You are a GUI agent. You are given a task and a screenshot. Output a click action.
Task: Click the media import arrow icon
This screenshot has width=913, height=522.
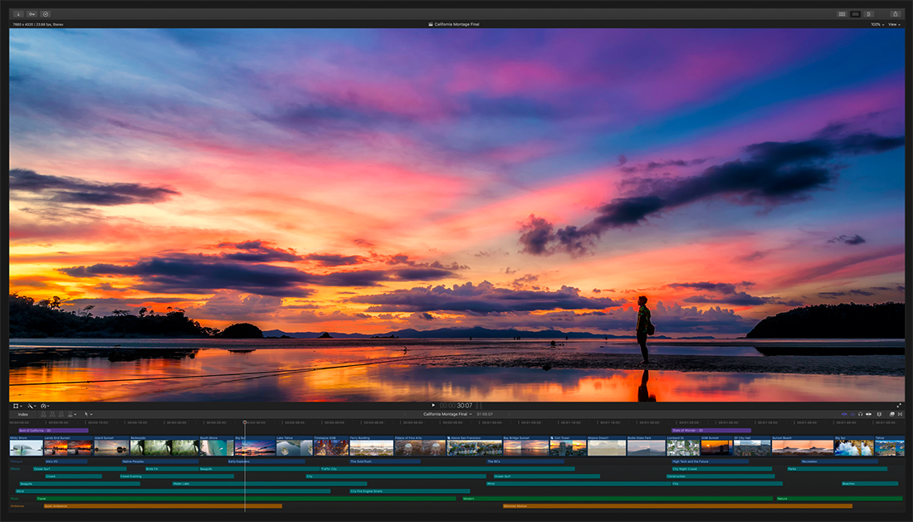[x=16, y=14]
